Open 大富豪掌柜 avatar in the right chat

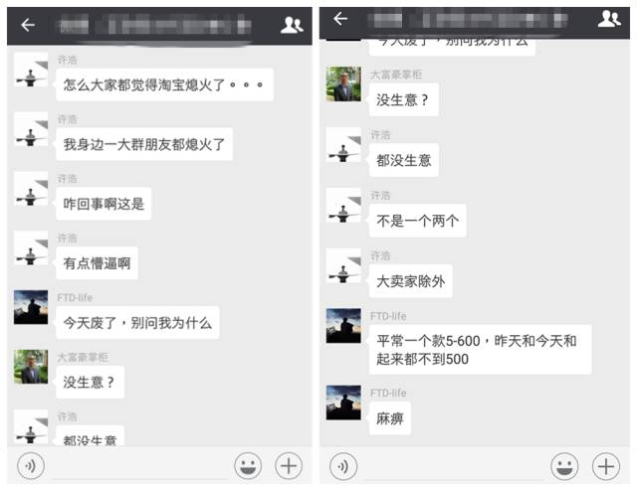[343, 84]
